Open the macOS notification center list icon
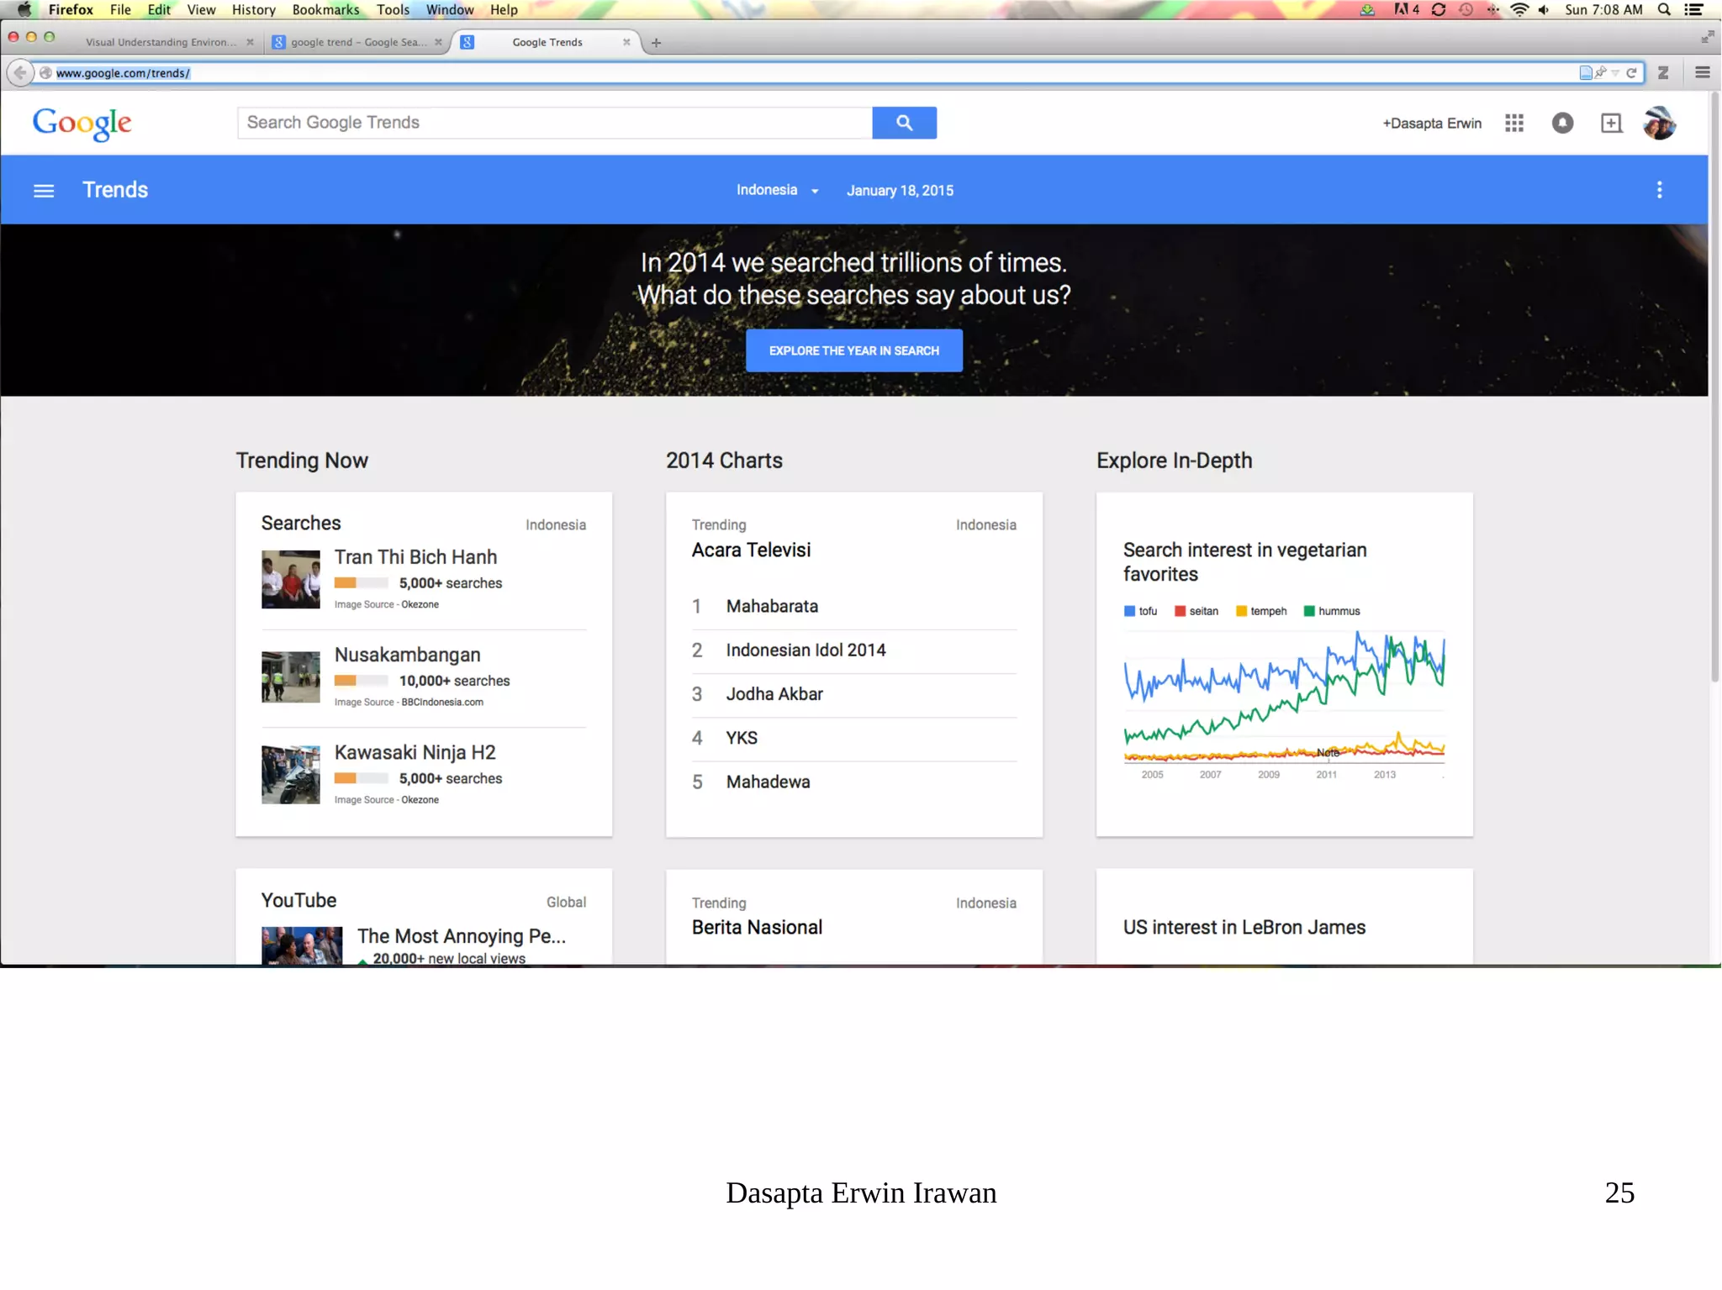The image size is (1722, 1290). [x=1695, y=10]
